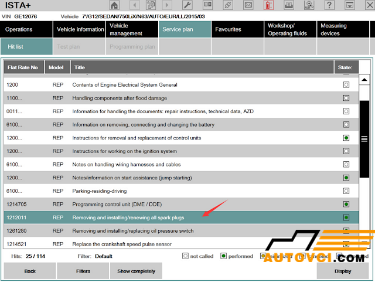Image resolution: width=375 pixels, height=282 pixels.
Task: Open the documents copy icon
Action: click(x=151, y=5)
